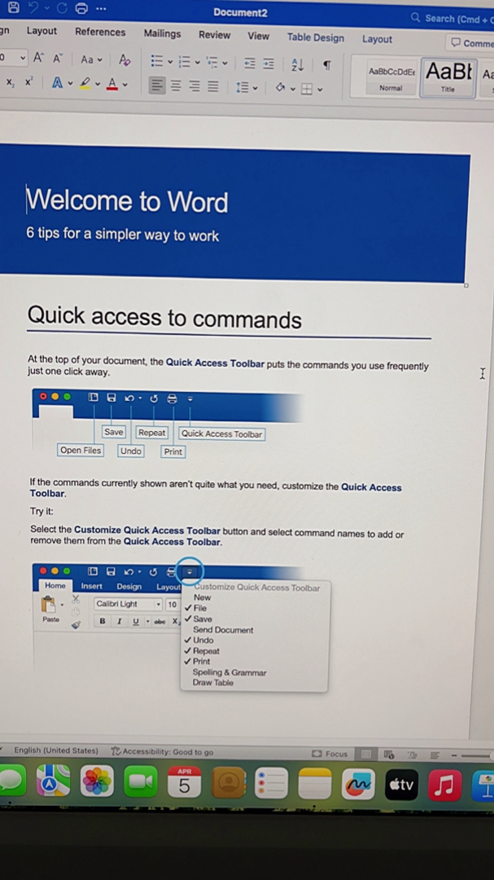Open Maps from the Dock

(x=53, y=780)
